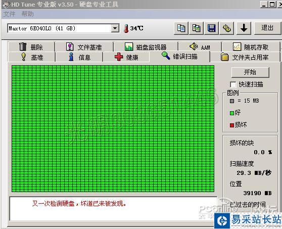Click the 0.0 % damaged blocks value
The width and height of the screenshot is (282, 229).
[263, 152]
